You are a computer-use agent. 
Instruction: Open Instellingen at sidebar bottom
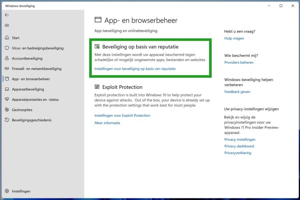[x=21, y=191]
